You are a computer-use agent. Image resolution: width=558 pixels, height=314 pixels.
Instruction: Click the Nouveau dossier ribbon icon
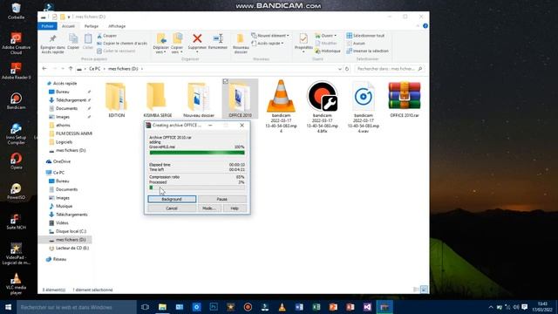coord(241,38)
